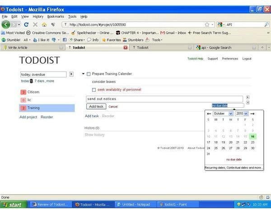Open Gmail - Inbox bookmark
The image size is (271, 210).
(173, 33)
